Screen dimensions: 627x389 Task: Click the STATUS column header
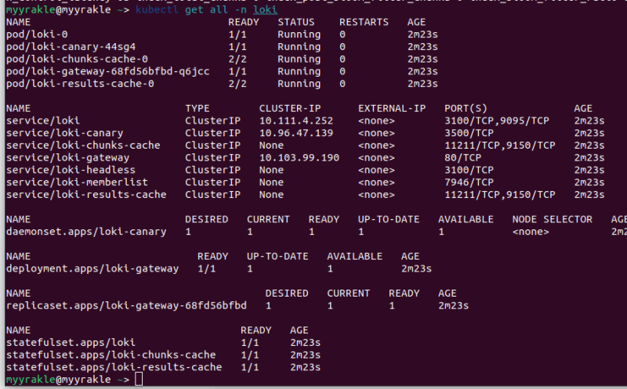pyautogui.click(x=296, y=22)
